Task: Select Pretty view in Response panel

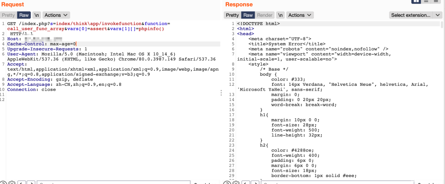Action: pos(232,15)
